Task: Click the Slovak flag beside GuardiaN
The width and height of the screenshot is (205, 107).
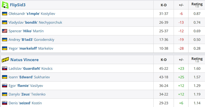Action: pos(4,69)
